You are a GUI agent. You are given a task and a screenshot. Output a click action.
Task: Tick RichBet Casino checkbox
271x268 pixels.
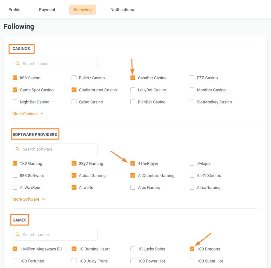coord(133,102)
